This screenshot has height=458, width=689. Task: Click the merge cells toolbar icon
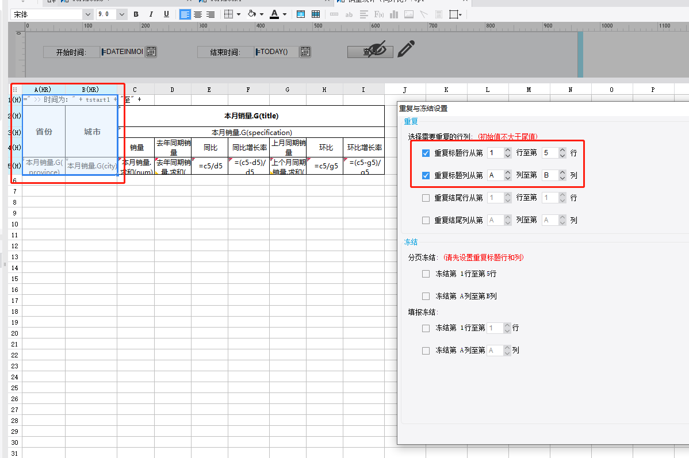click(x=301, y=14)
